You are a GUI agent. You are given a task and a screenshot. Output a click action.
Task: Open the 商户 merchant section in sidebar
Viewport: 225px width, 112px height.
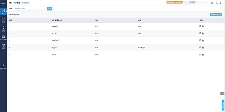click(3, 12)
